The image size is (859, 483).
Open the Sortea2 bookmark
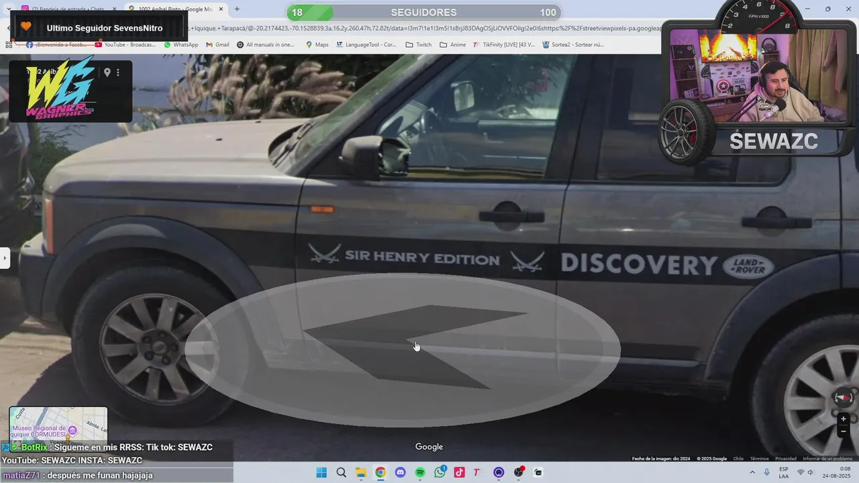click(573, 44)
